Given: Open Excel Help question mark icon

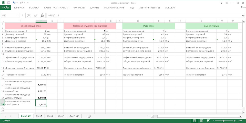Looking at the screenshot, I should pos(221,3).
